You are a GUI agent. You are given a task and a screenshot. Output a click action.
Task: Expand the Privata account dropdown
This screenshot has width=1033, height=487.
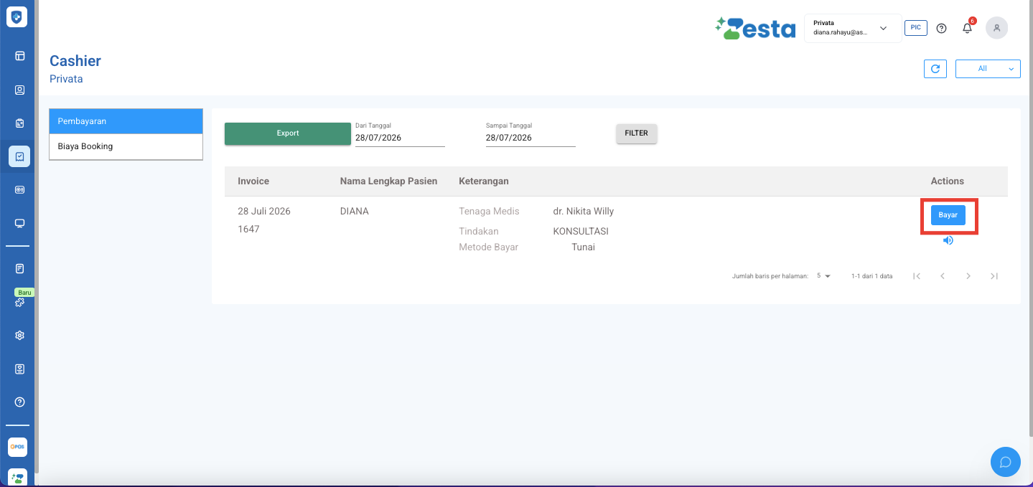tap(853, 28)
